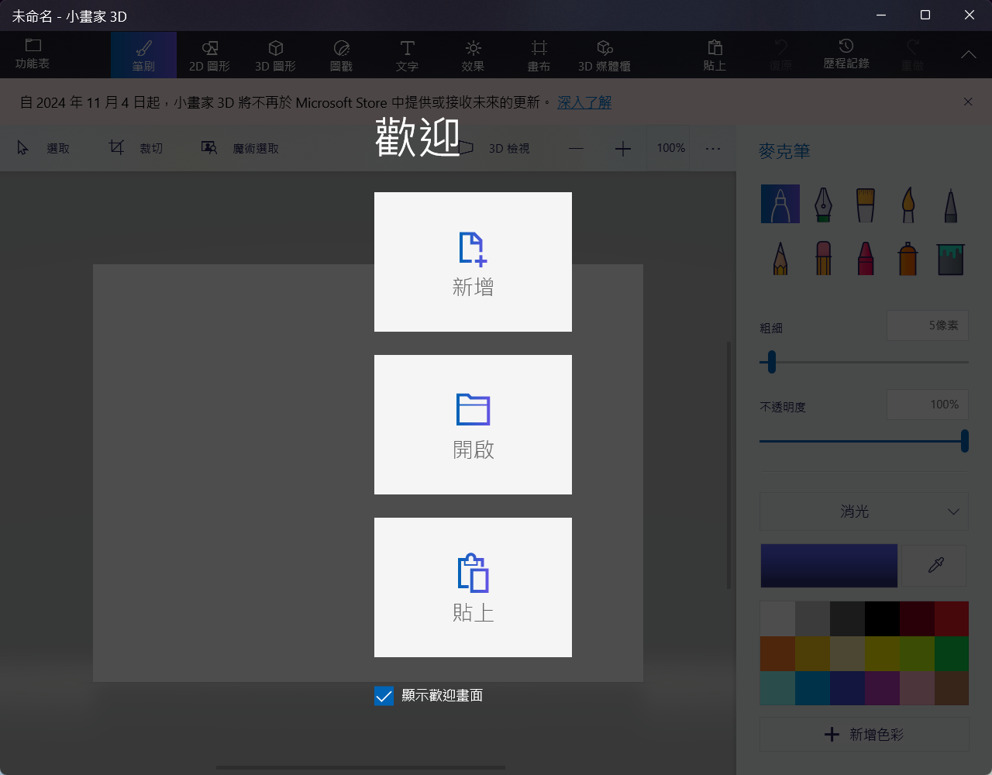992x775 pixels.
Task: Open the 歷程記錄 history panel
Action: [x=846, y=55]
